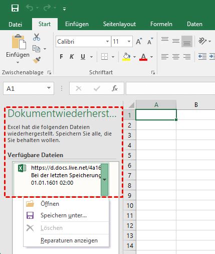Click the Decrease Indent icon
The width and height of the screenshot is (215, 254).
click(202, 57)
